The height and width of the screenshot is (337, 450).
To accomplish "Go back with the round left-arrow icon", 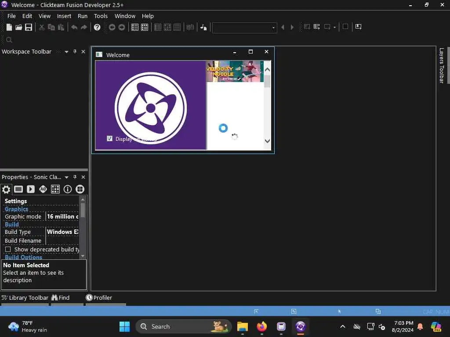I will coord(112,27).
